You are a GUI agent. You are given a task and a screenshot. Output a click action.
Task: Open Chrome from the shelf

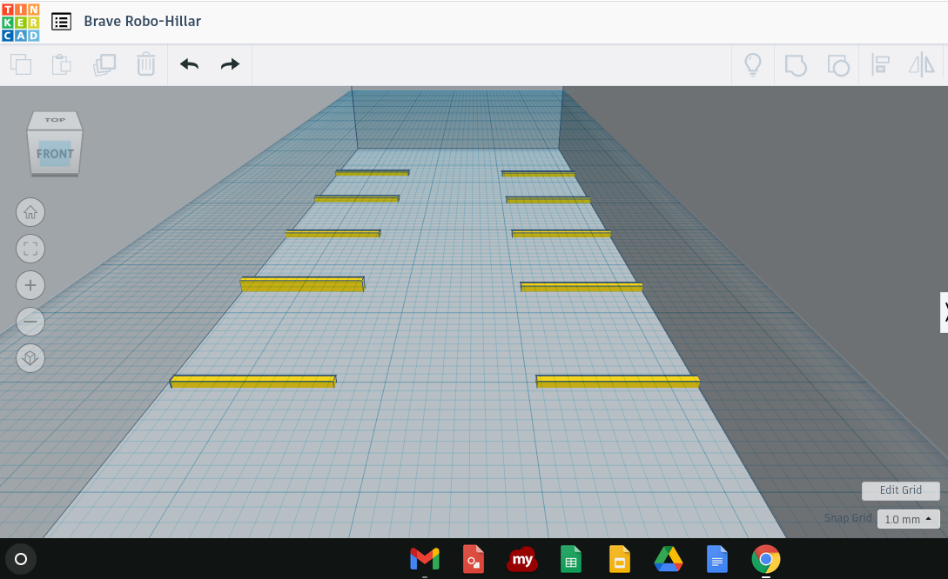tap(766, 559)
